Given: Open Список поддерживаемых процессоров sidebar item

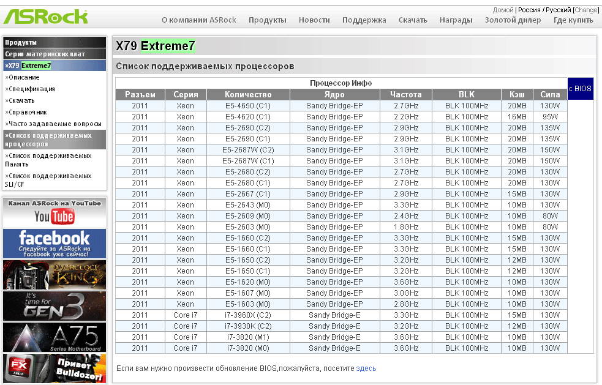Looking at the screenshot, I should [x=55, y=140].
